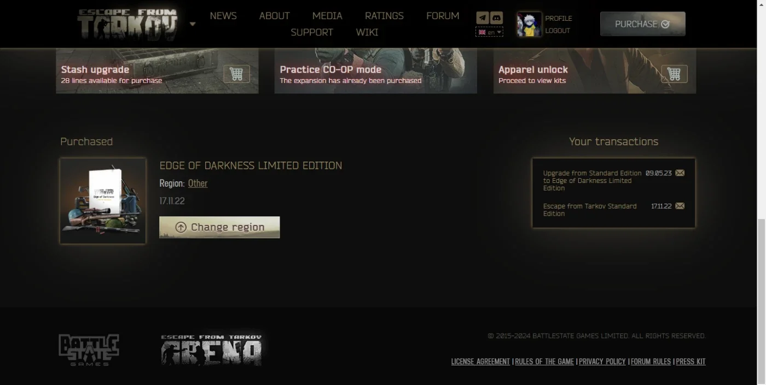Click Escape from Tarkov Standard Edition transaction text
The height and width of the screenshot is (385, 766).
[590, 210]
